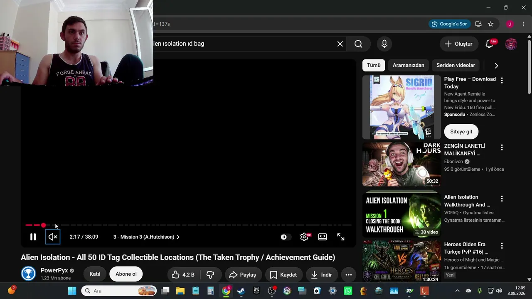The height and width of the screenshot is (299, 532).
Task: Dislike the video with thumbs down
Action: pos(211,274)
